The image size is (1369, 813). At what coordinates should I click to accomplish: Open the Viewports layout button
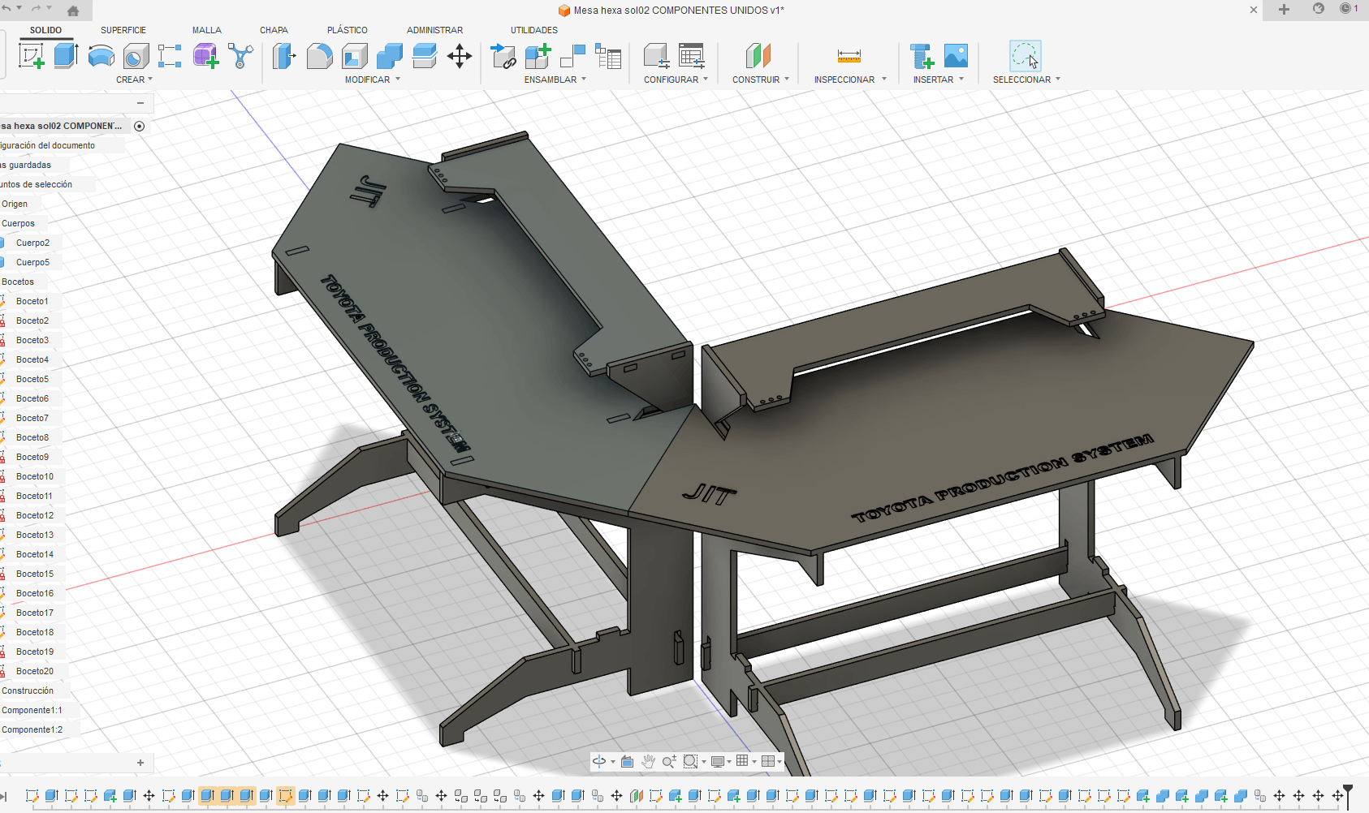point(771,761)
